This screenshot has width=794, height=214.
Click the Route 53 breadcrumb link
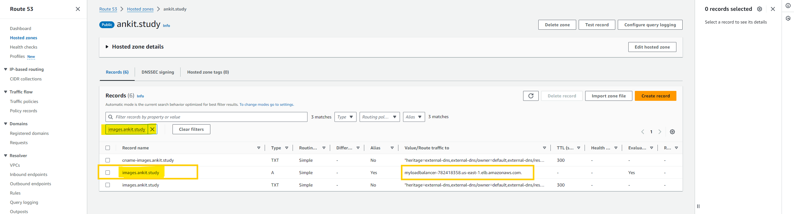pos(108,9)
